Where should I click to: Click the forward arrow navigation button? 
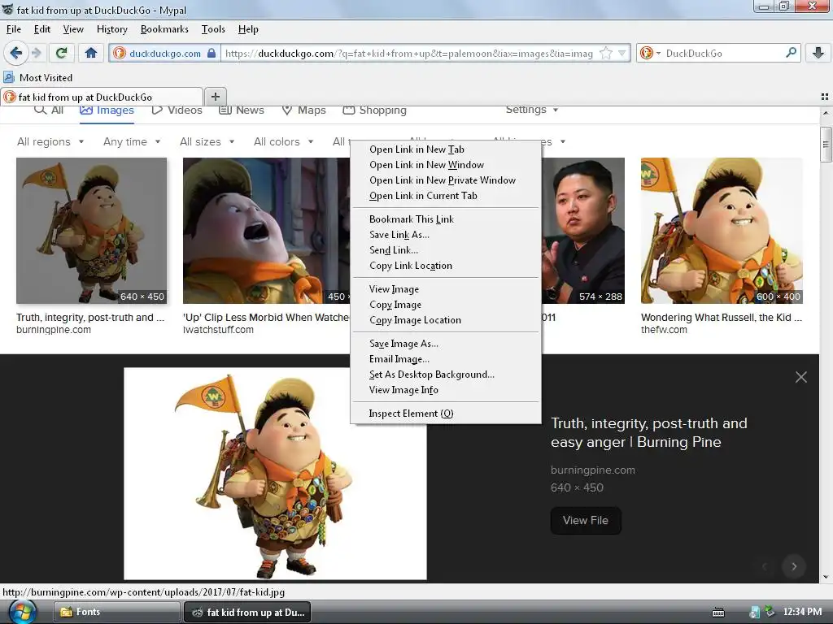click(36, 53)
